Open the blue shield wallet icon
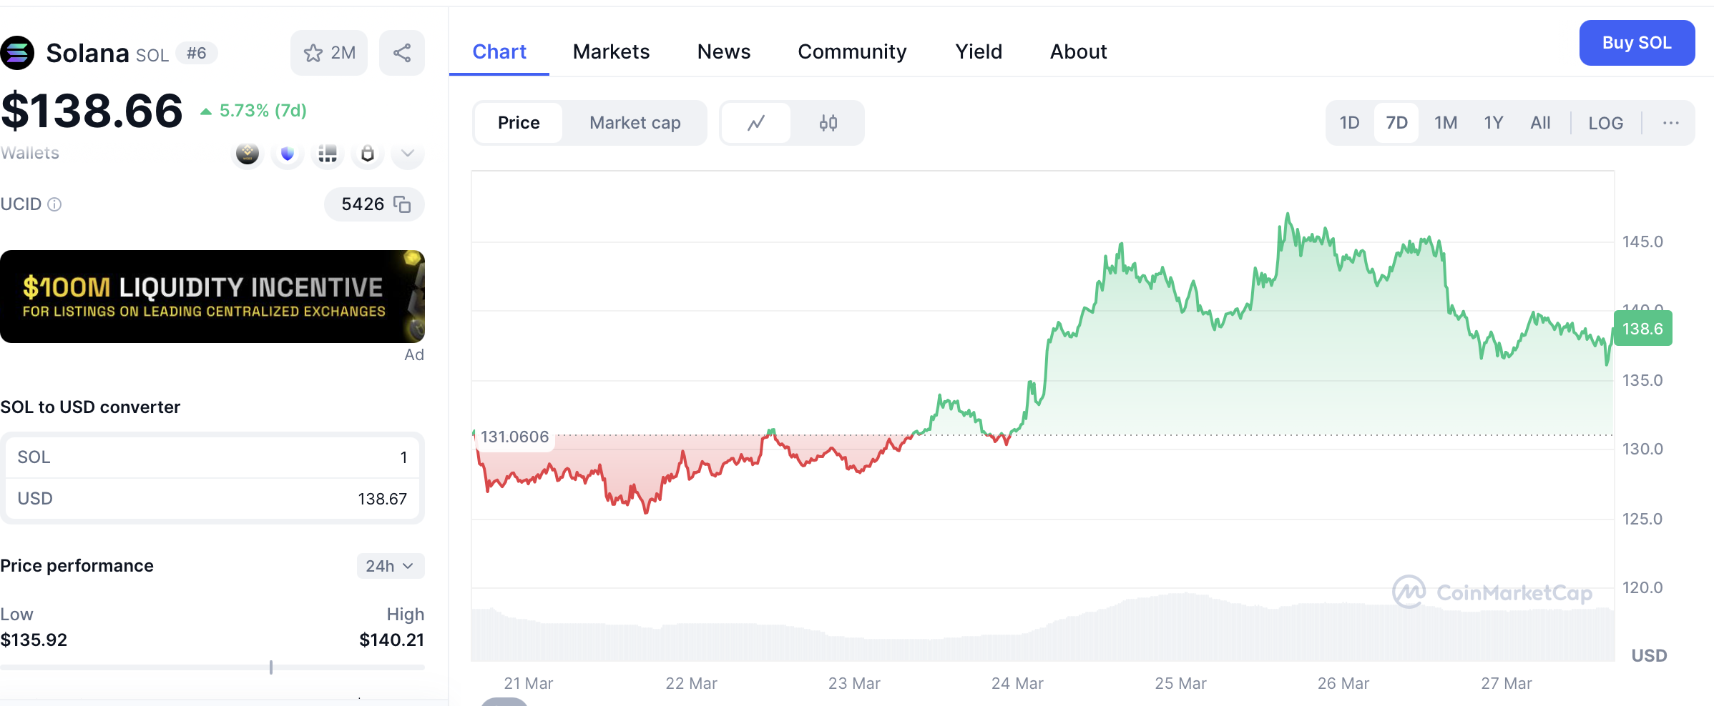This screenshot has height=706, width=1714. click(288, 153)
